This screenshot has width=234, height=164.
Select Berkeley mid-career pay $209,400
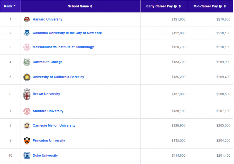[x=223, y=77]
